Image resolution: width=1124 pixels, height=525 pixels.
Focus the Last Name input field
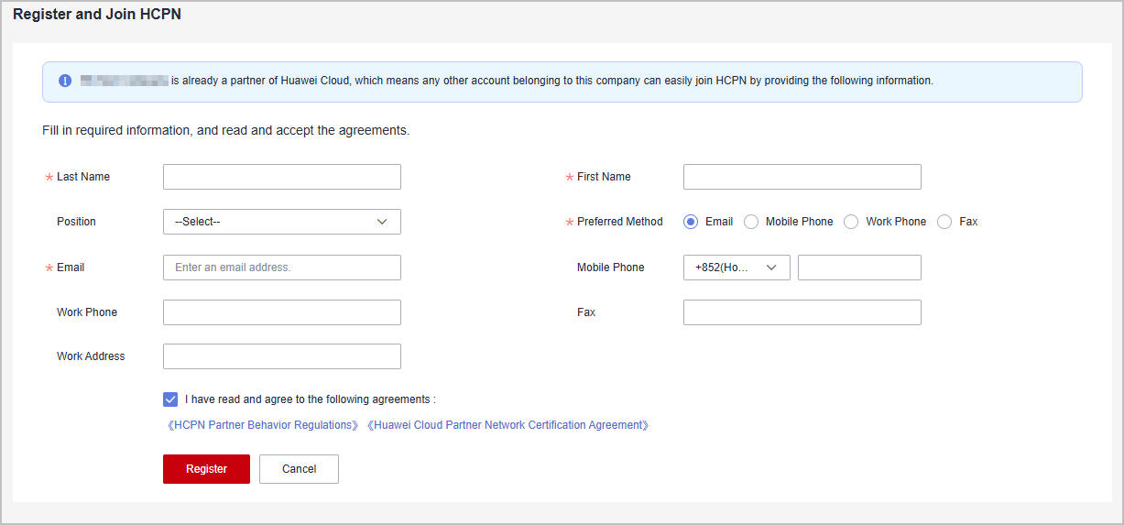pos(281,177)
